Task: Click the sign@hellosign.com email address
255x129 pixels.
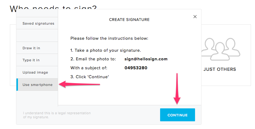Action: (146, 59)
